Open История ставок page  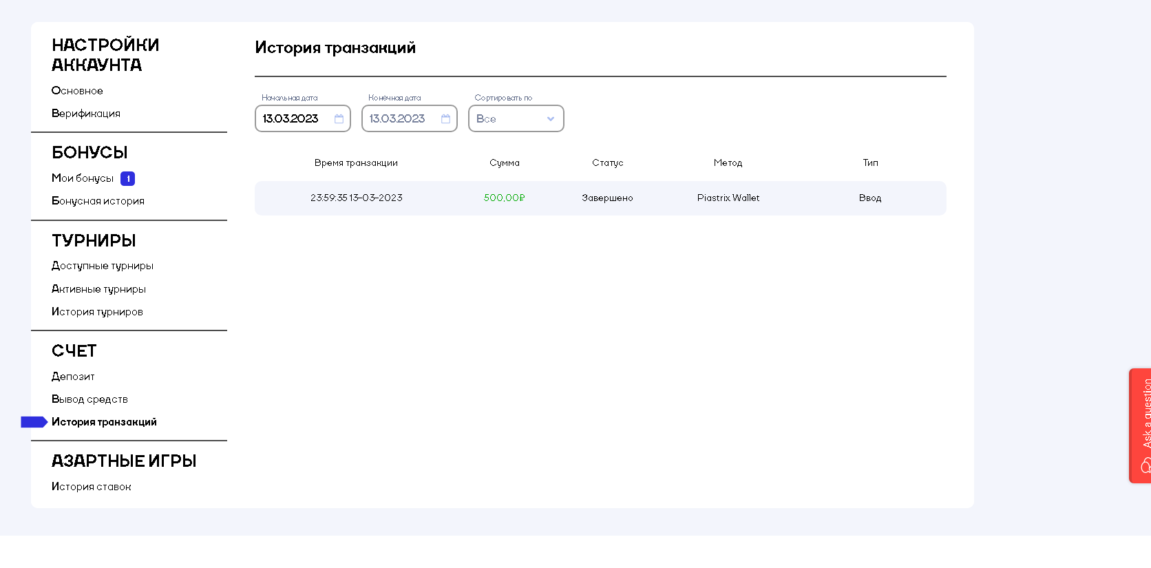tap(91, 487)
